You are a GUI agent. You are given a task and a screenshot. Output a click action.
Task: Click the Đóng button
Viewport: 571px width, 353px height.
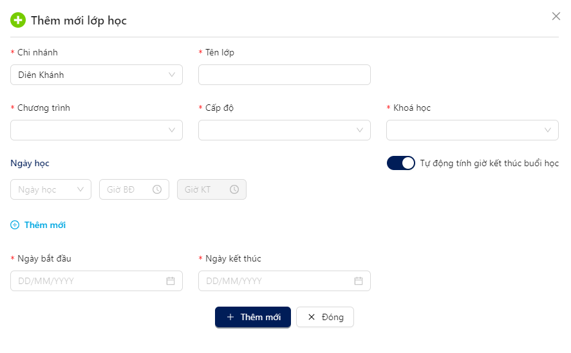(x=325, y=317)
